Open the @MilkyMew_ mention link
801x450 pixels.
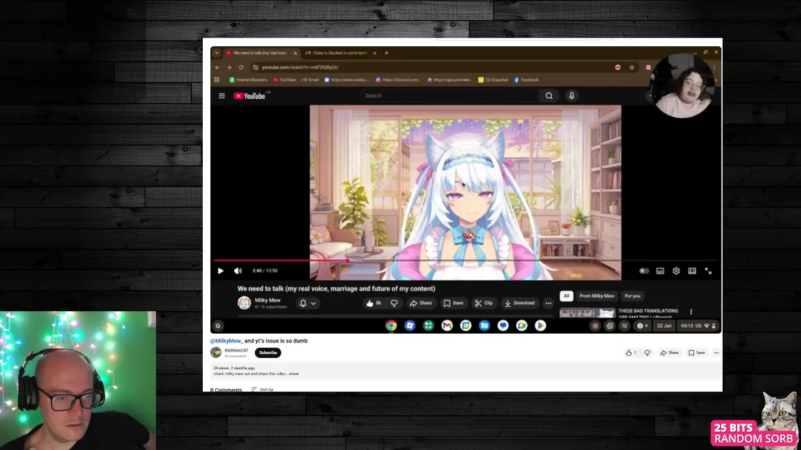click(226, 341)
